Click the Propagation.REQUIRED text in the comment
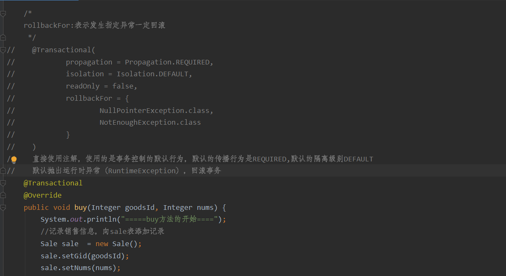 167,62
